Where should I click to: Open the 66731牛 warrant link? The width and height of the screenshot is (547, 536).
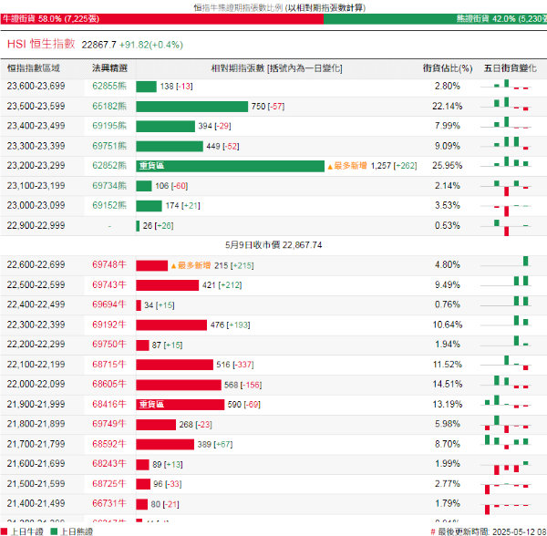click(x=109, y=503)
